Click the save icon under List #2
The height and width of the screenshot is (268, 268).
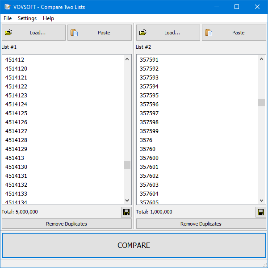pyautogui.click(x=260, y=212)
